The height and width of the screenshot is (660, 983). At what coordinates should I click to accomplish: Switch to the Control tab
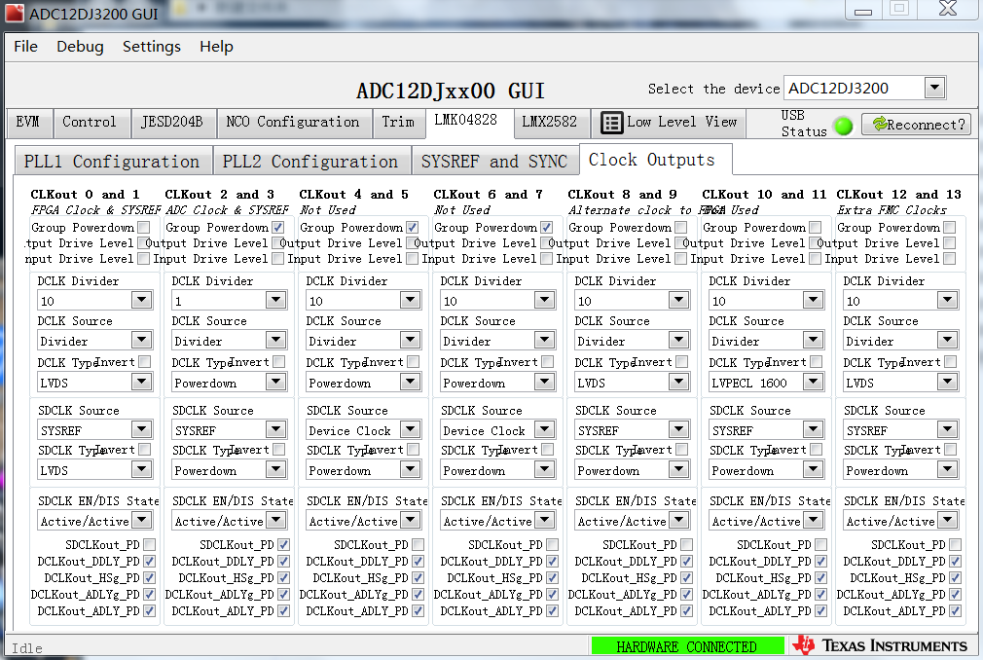pyautogui.click(x=90, y=123)
